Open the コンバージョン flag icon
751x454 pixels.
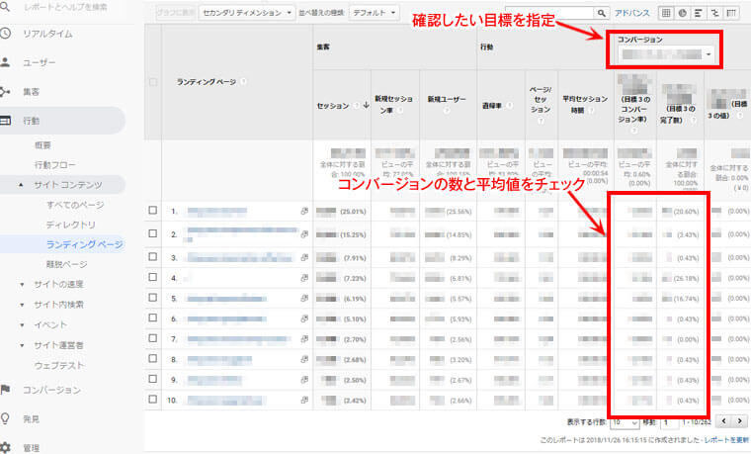point(5,390)
